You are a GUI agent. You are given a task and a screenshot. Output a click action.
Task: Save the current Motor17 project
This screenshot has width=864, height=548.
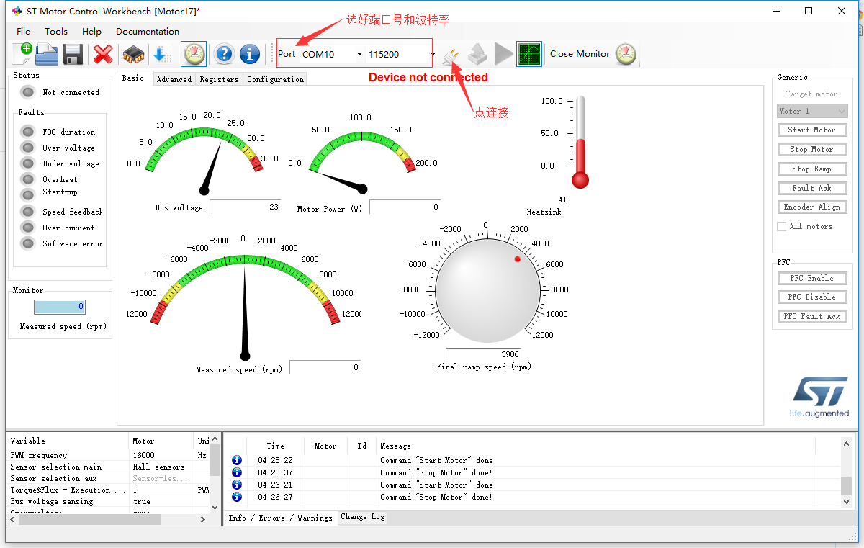point(71,53)
